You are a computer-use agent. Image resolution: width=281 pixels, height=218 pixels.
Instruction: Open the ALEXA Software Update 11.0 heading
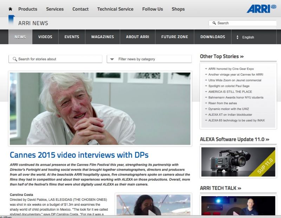[x=235, y=139]
